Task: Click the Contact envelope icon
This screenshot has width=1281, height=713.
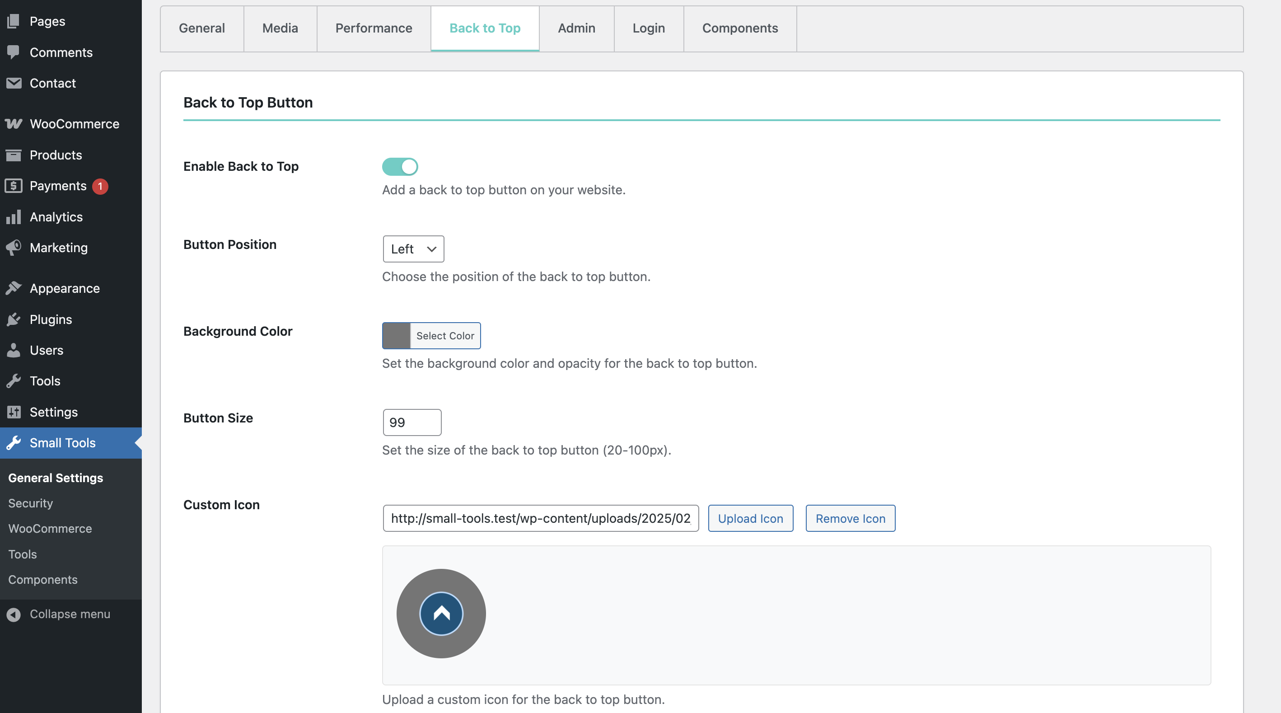Action: pyautogui.click(x=14, y=83)
